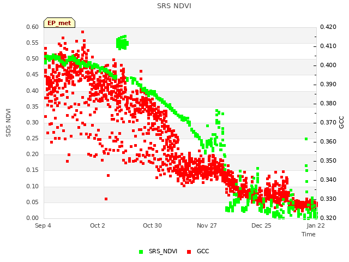Click the 0.20 left axis value
Image resolution: width=349 pixels, height=262 pixels.
click(x=33, y=154)
